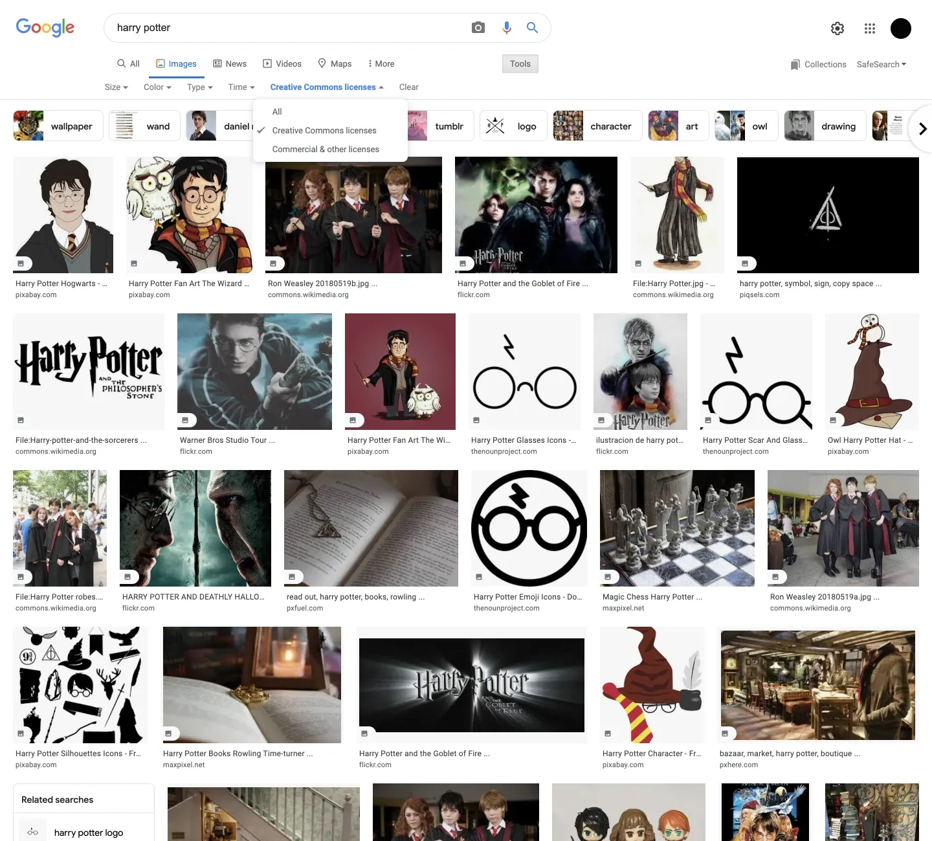Collapse the Creative Commons licenses dropdown
Image resolution: width=932 pixels, height=841 pixels.
pos(327,87)
